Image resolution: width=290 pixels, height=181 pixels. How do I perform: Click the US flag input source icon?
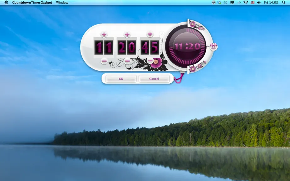tap(253, 3)
